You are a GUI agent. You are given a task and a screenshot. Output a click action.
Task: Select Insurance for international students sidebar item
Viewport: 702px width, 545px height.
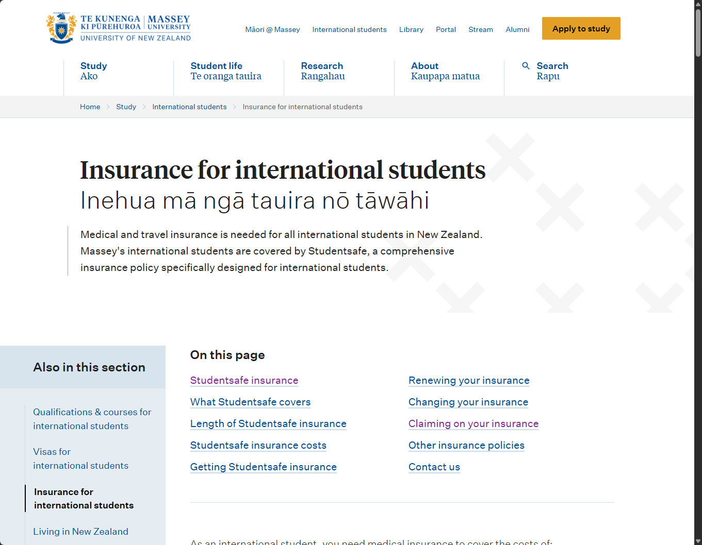tap(84, 499)
